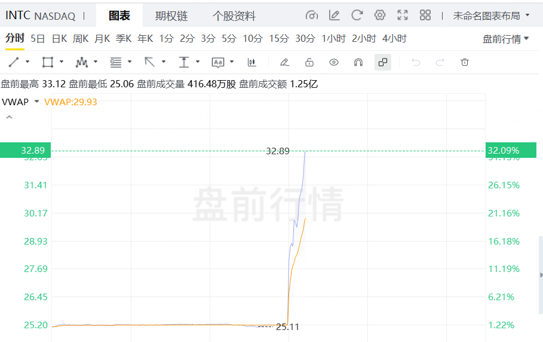The height and width of the screenshot is (342, 543).
Task: Select the 5分 timeframe
Action: click(x=229, y=38)
